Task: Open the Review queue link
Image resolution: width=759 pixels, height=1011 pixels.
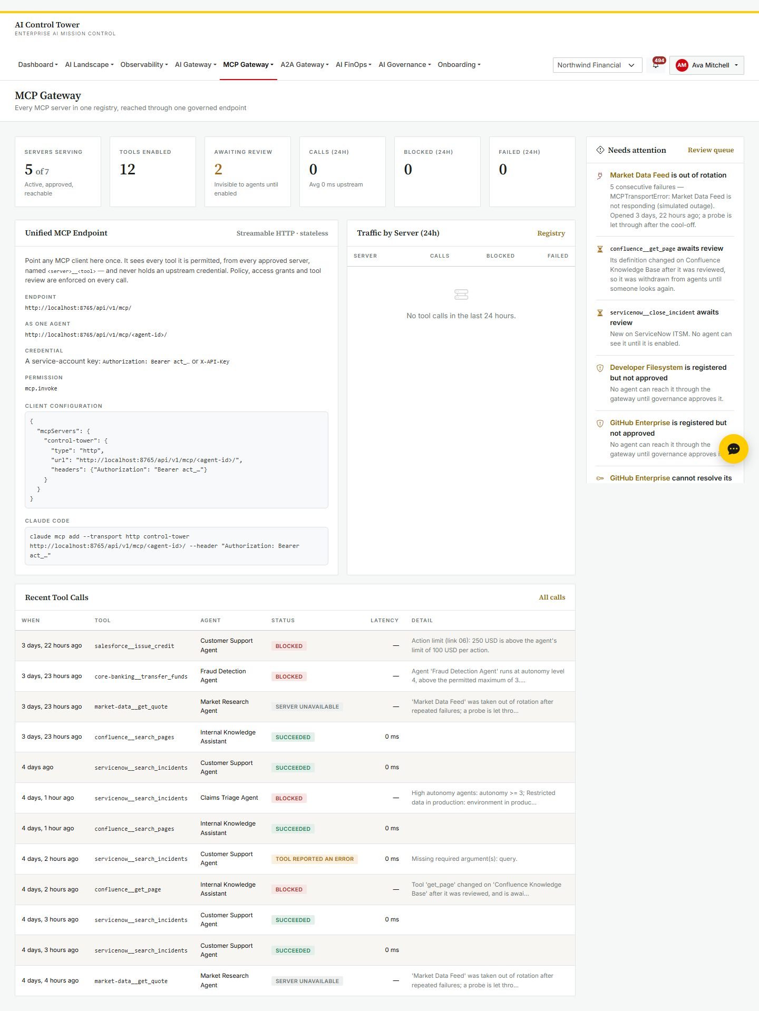Action: pos(711,150)
